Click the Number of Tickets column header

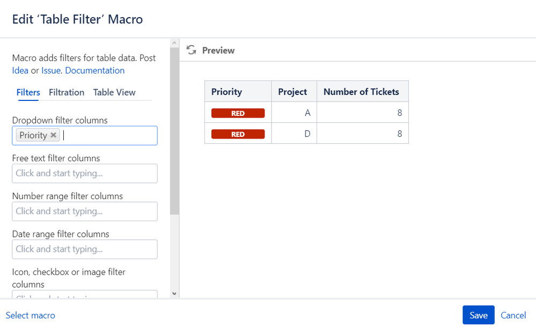coord(361,92)
